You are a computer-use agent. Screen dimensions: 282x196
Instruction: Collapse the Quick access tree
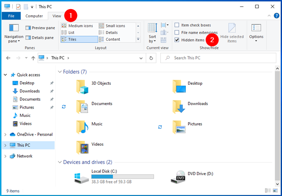point(5,75)
